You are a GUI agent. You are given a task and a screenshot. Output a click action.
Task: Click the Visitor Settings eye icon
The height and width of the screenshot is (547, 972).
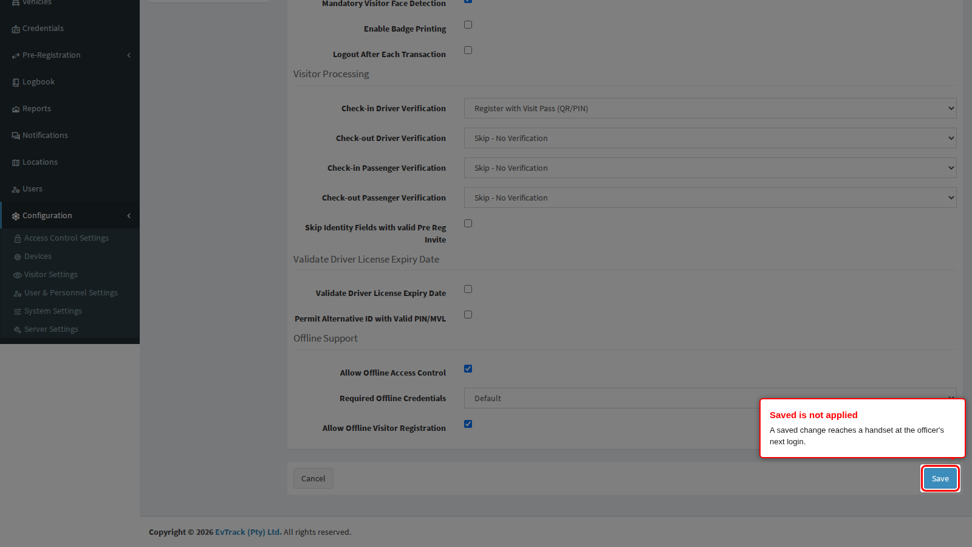[18, 275]
